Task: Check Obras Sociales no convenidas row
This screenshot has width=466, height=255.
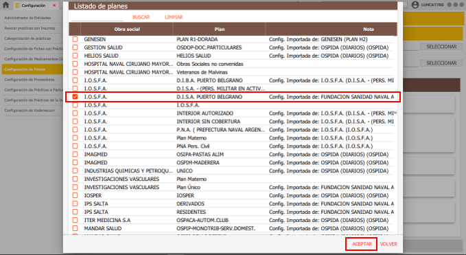Action: [75, 64]
